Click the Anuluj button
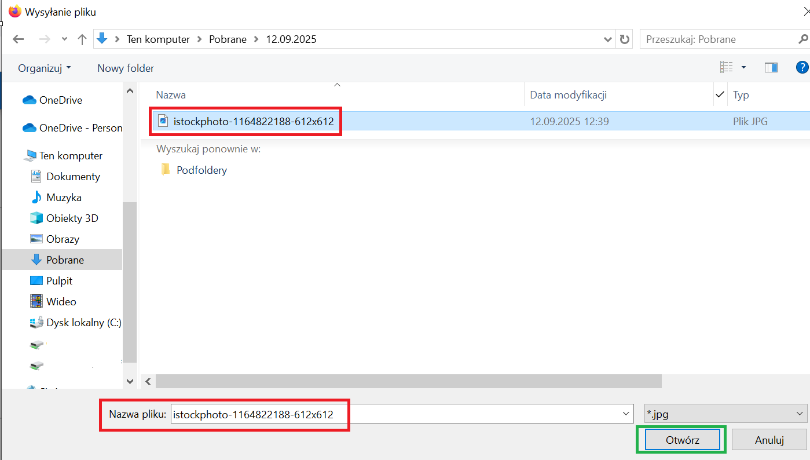 (769, 440)
